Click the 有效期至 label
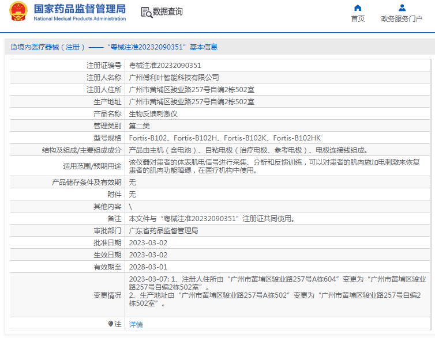This screenshot has width=435, height=338. (x=107, y=267)
